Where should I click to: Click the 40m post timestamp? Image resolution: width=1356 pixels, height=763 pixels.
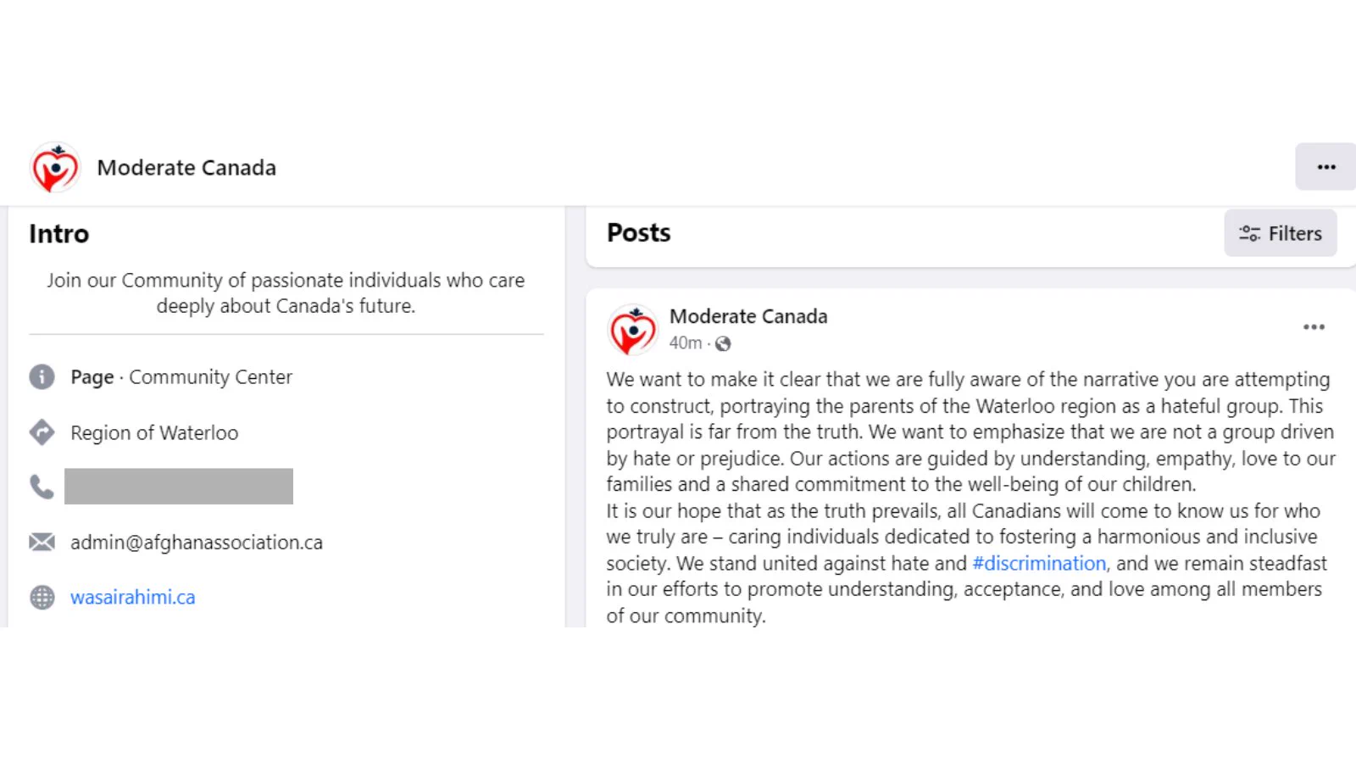[x=686, y=343]
